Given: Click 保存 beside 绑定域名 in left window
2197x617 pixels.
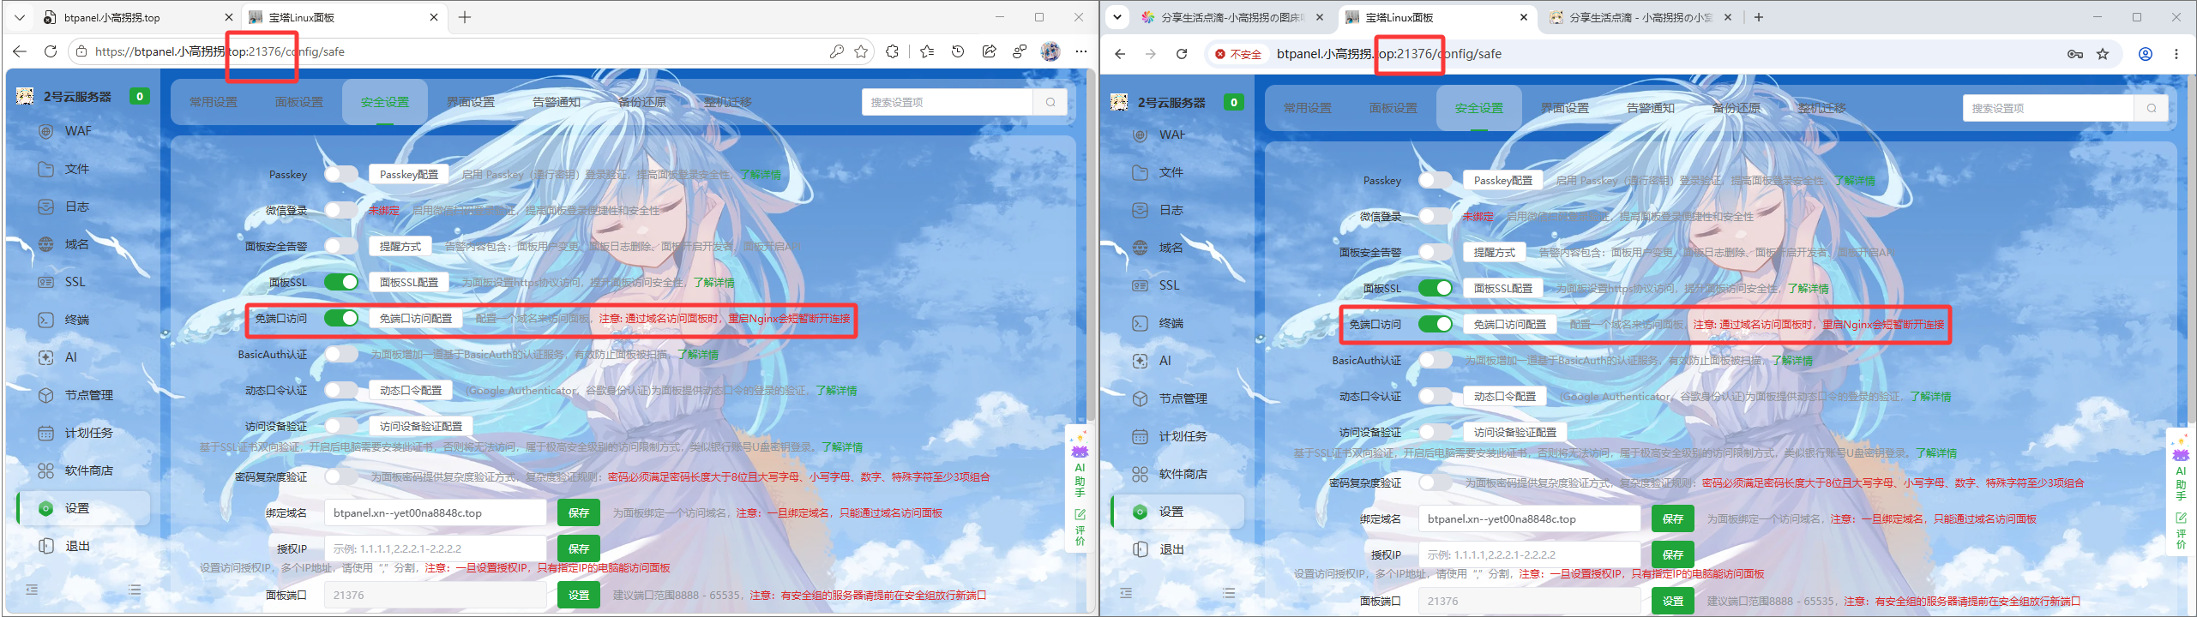Looking at the screenshot, I should pos(579,512).
